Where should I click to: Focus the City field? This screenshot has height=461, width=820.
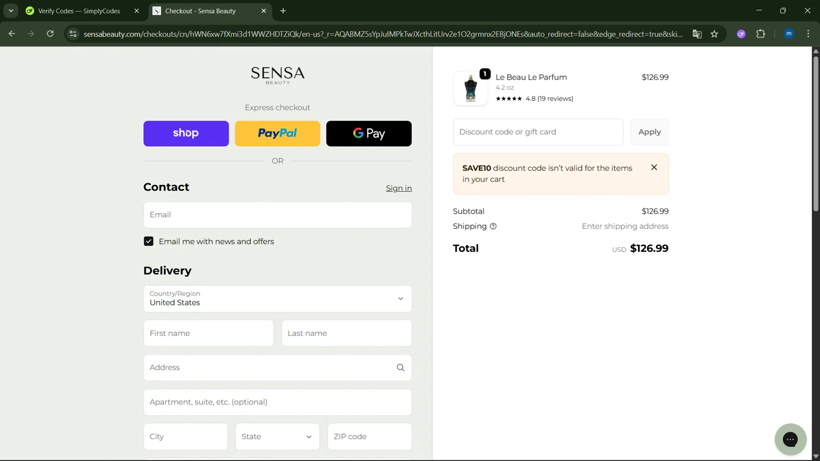186,436
